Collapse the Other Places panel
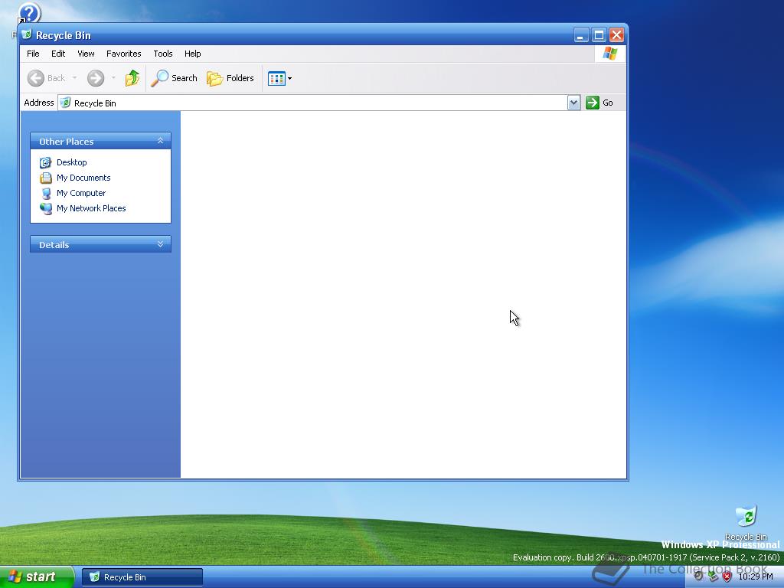This screenshot has width=784, height=588. [x=161, y=141]
